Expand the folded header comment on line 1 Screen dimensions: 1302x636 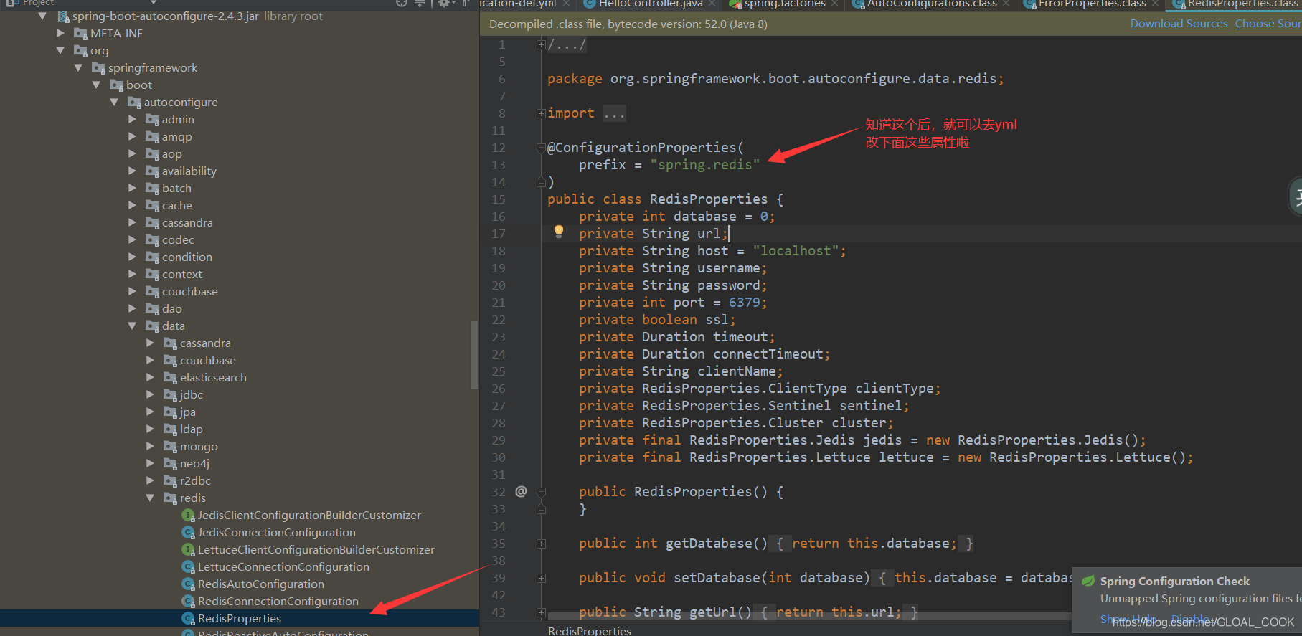pyautogui.click(x=541, y=44)
